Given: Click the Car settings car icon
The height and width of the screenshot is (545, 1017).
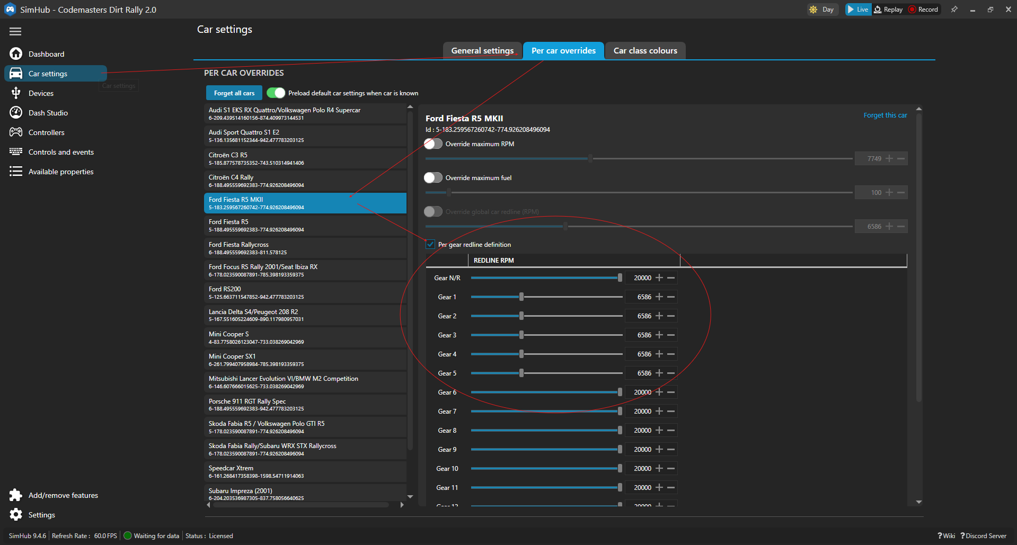Looking at the screenshot, I should click(x=16, y=73).
